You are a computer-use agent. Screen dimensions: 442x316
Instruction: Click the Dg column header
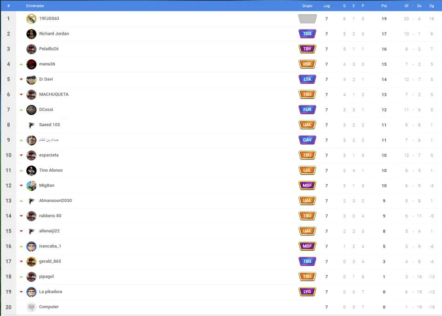pyautogui.click(x=431, y=6)
